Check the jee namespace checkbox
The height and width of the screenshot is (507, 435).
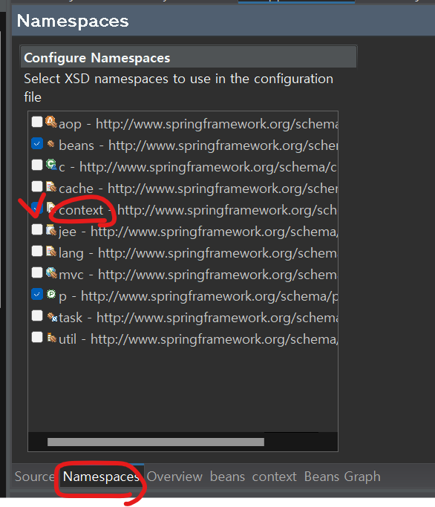37,229
